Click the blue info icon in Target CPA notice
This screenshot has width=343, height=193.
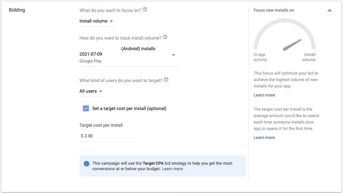pos(86,163)
